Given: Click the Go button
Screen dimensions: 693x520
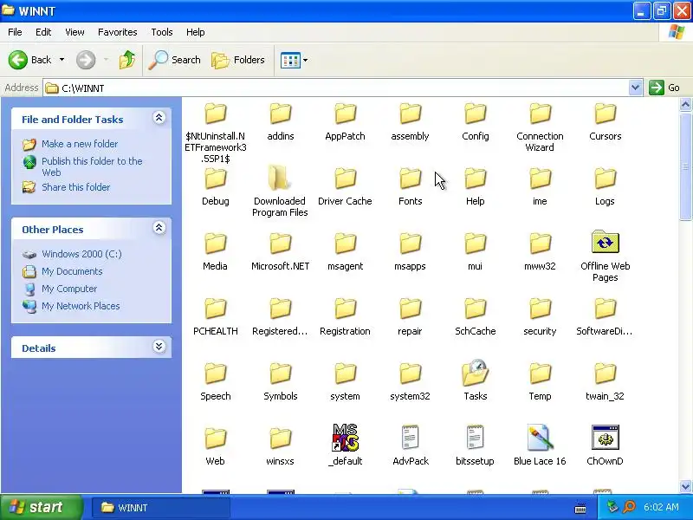Looking at the screenshot, I should click(x=664, y=88).
